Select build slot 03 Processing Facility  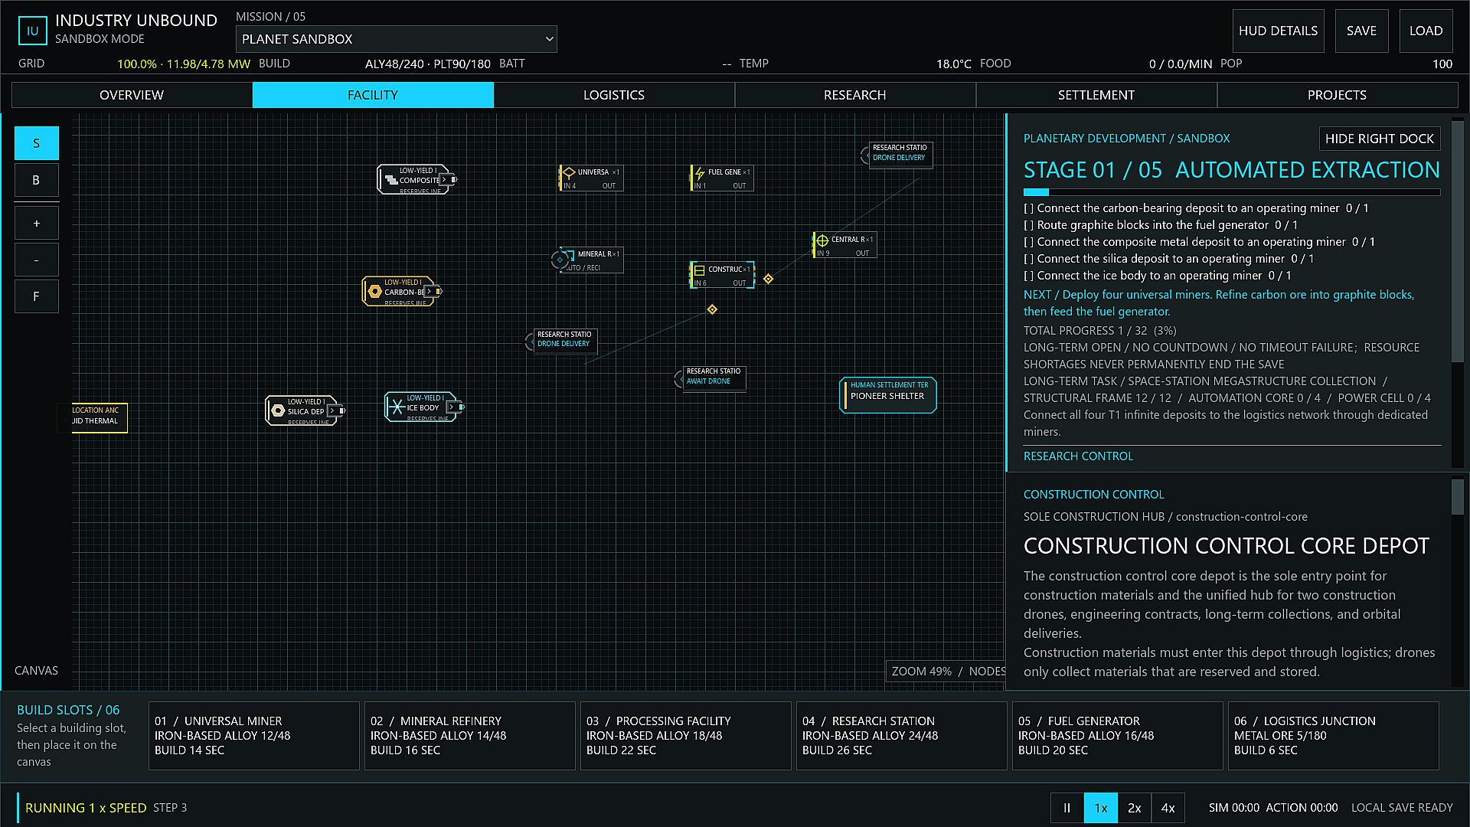[686, 736]
